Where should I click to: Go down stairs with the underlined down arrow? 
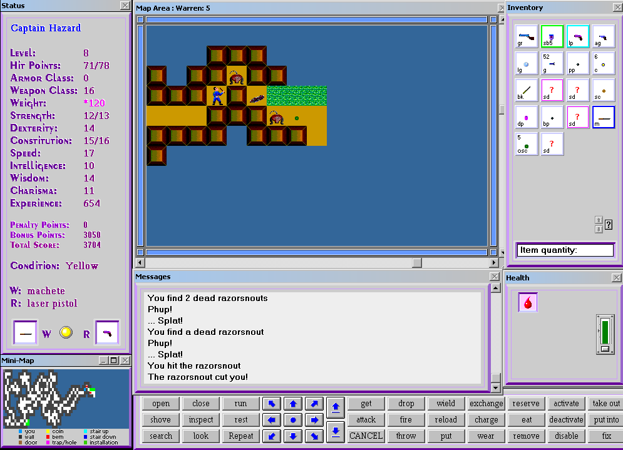click(x=336, y=432)
